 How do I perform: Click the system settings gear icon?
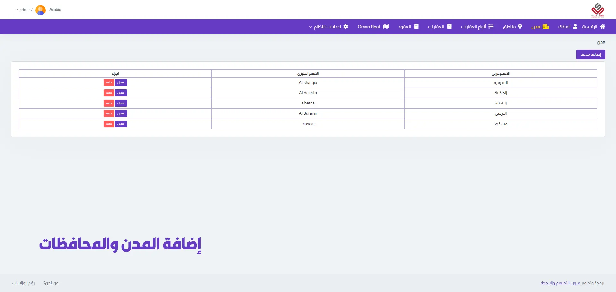point(346,27)
